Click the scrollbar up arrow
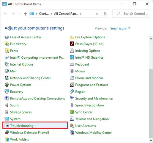Viewport: 153px width, 143px height. pos(151,39)
